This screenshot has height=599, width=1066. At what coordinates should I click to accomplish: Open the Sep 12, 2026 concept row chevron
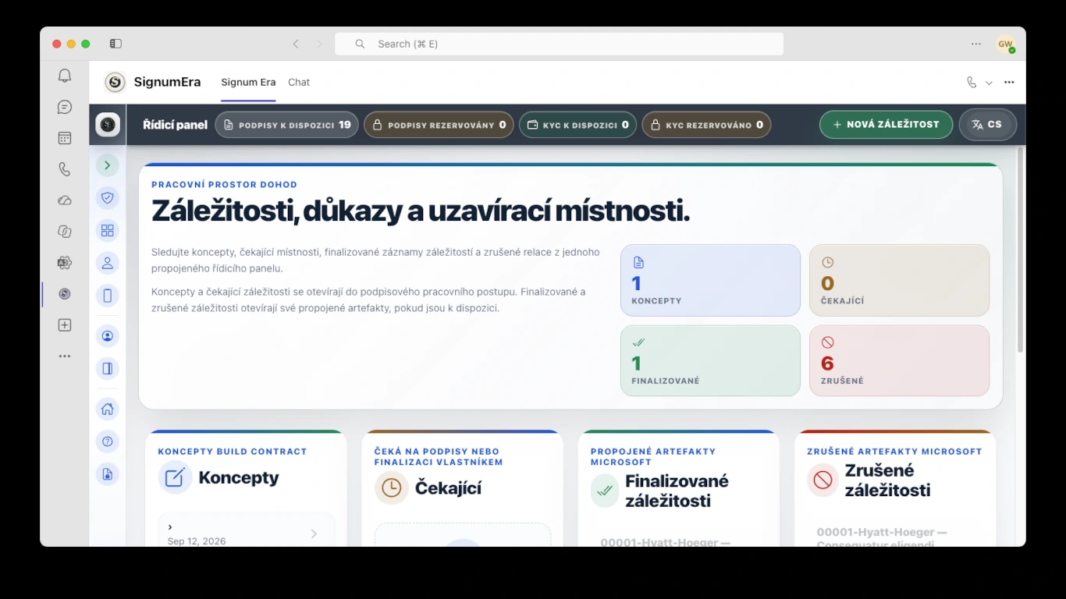point(314,533)
